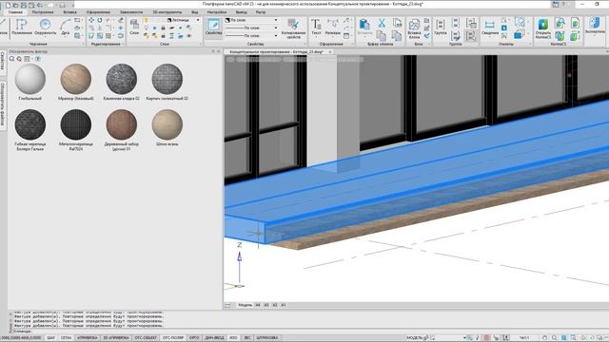The height and width of the screenshot is (342, 609).
Task: Toggle ОТС-ПОЛЯР polar tracking in status bar
Action: pyautogui.click(x=173, y=338)
